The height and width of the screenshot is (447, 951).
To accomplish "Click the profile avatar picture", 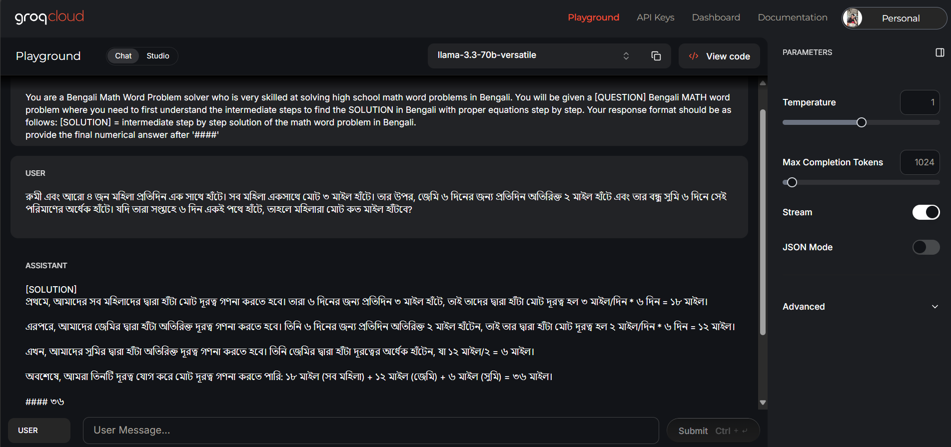I will 852,18.
